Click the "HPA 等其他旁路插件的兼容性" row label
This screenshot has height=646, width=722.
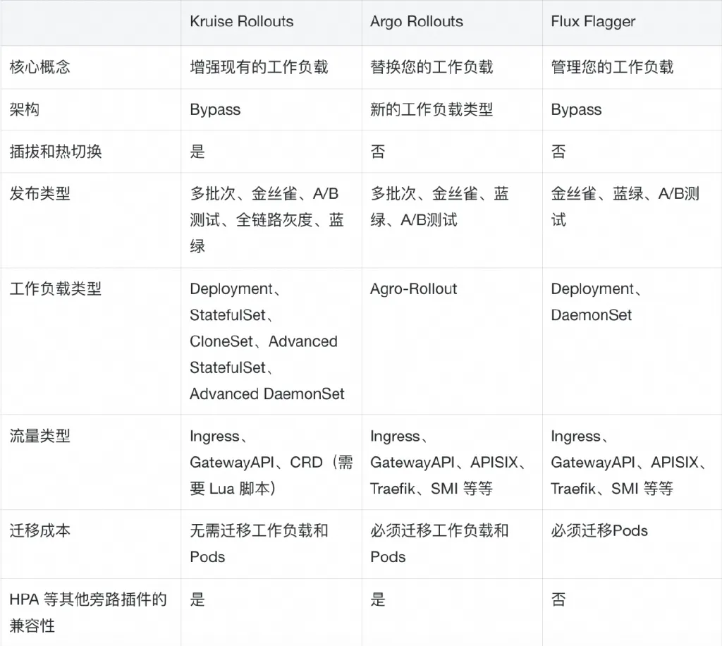pyautogui.click(x=88, y=612)
